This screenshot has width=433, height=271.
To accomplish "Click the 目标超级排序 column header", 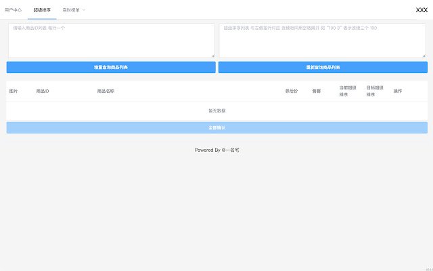I will pyautogui.click(x=375, y=91).
